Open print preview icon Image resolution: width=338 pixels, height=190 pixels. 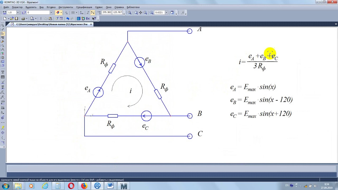(32, 19)
